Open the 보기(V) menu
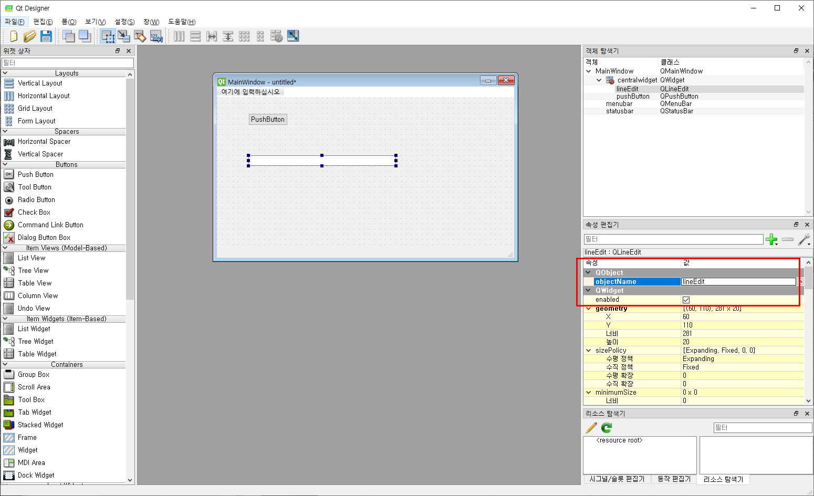The image size is (814, 496). pyautogui.click(x=95, y=22)
